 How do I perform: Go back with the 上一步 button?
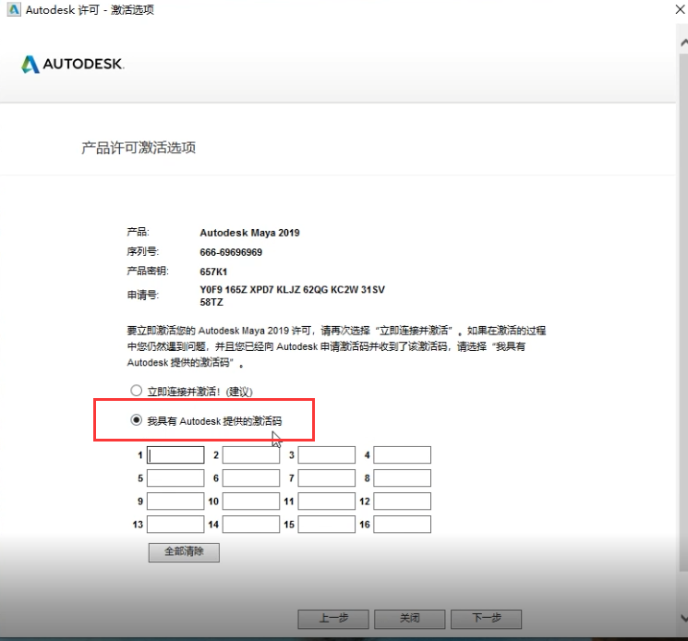(x=333, y=619)
